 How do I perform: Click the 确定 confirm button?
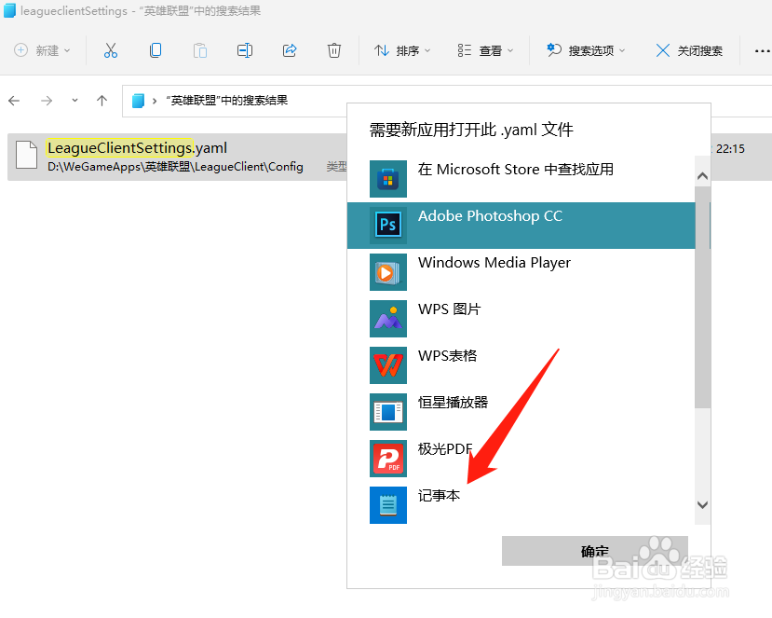pos(595,551)
